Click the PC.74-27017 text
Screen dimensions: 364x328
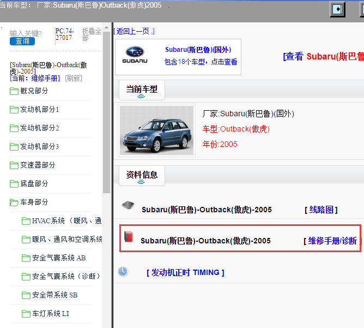pyautogui.click(x=64, y=34)
